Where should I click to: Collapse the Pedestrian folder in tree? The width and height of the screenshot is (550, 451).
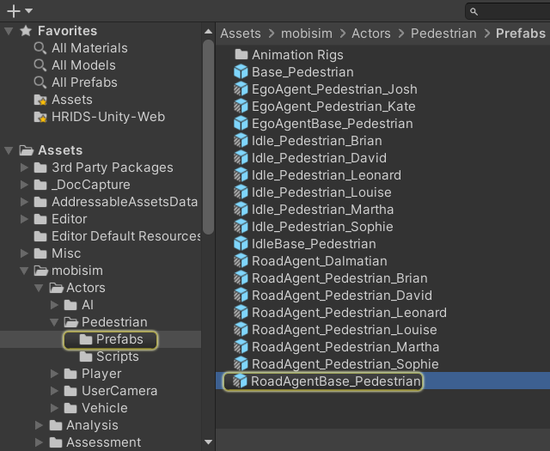[54, 322]
